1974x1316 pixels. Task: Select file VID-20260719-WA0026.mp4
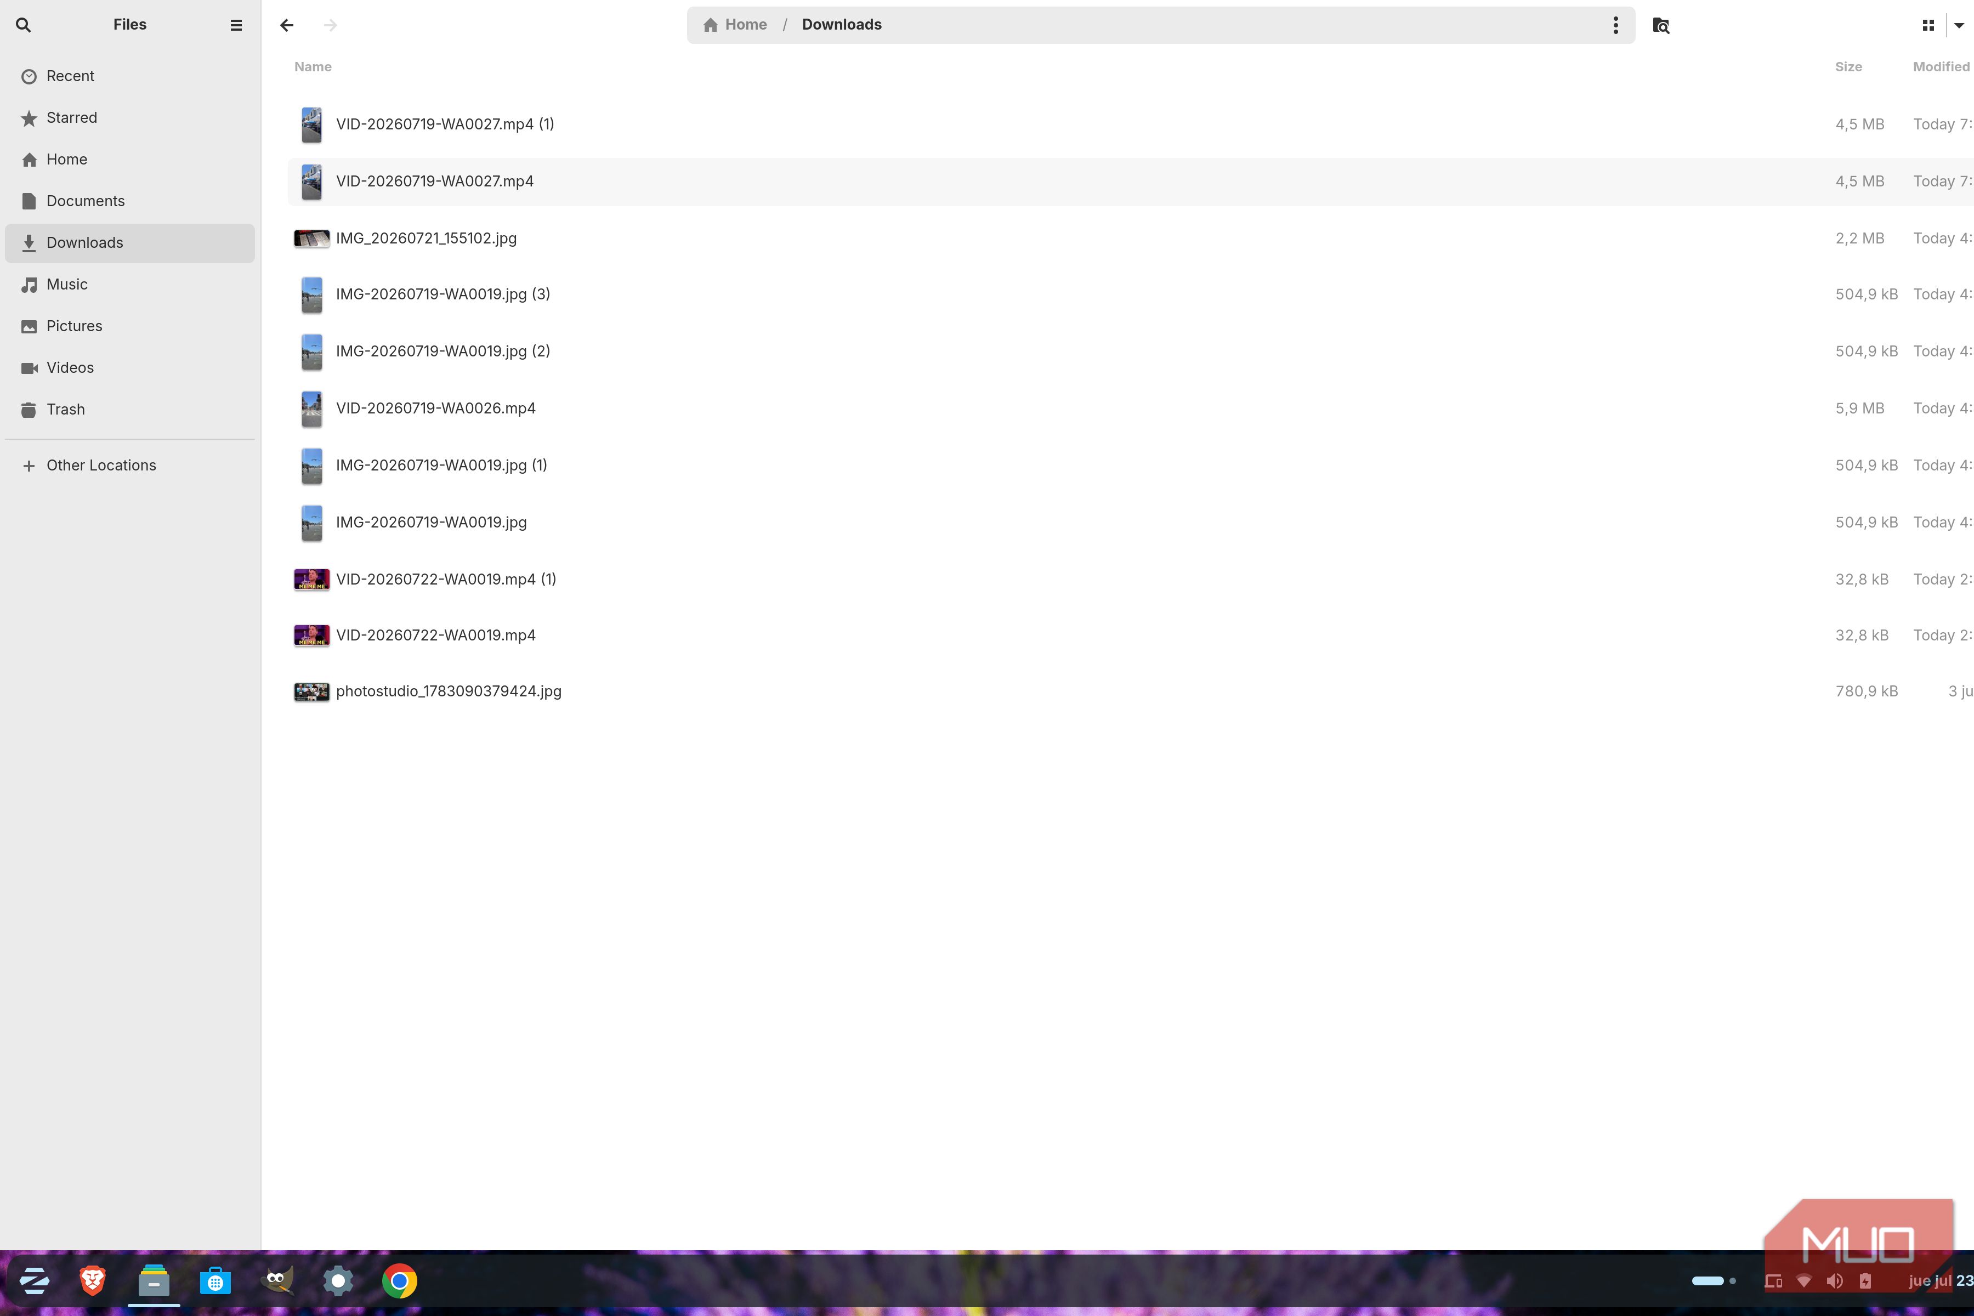tap(1130, 409)
